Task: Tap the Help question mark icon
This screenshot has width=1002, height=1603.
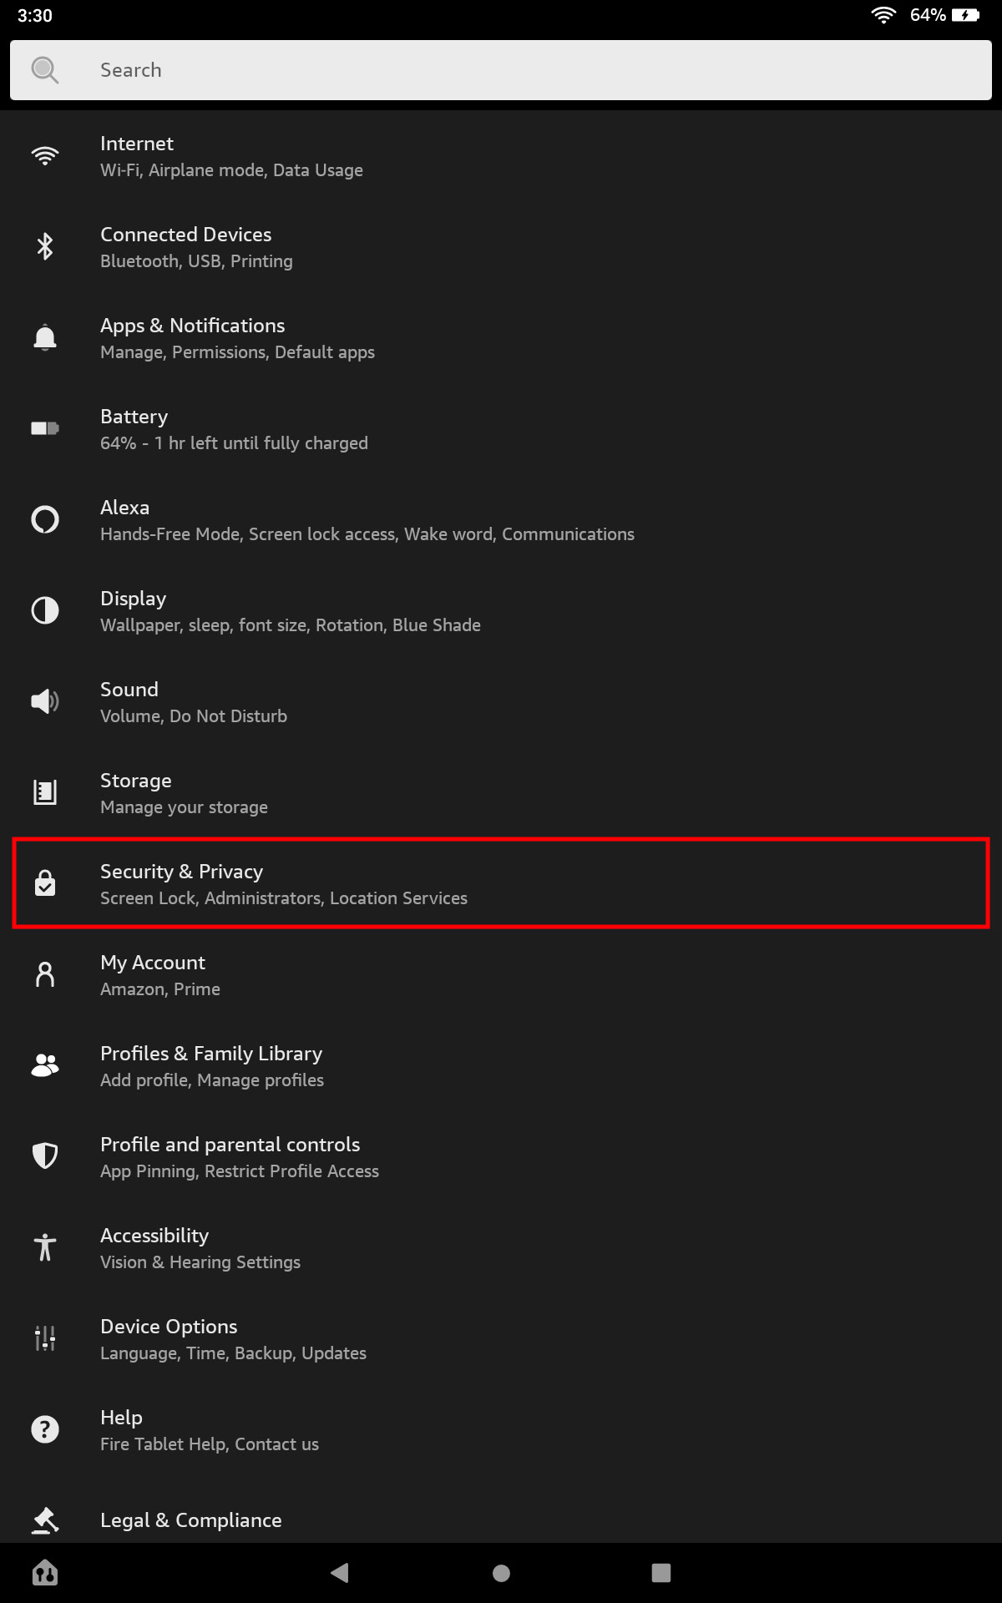Action: pyautogui.click(x=45, y=1429)
